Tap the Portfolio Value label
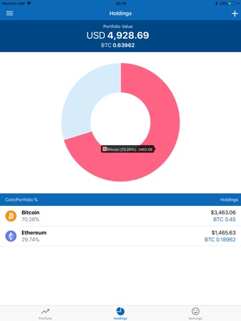Viewport: 241px width, 321px height. 118,27
